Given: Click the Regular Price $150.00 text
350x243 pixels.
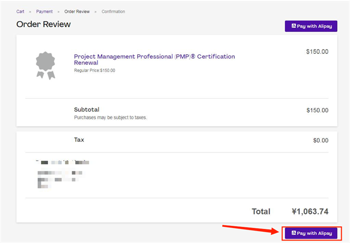Looking at the screenshot, I should click(x=94, y=71).
